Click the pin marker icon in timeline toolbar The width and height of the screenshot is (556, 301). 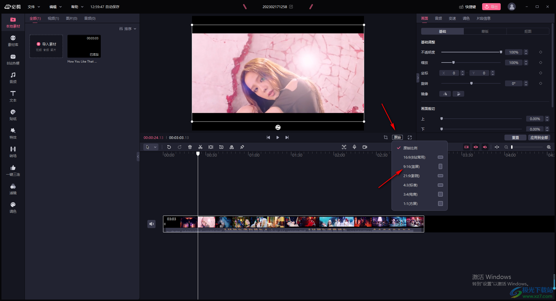[242, 147]
